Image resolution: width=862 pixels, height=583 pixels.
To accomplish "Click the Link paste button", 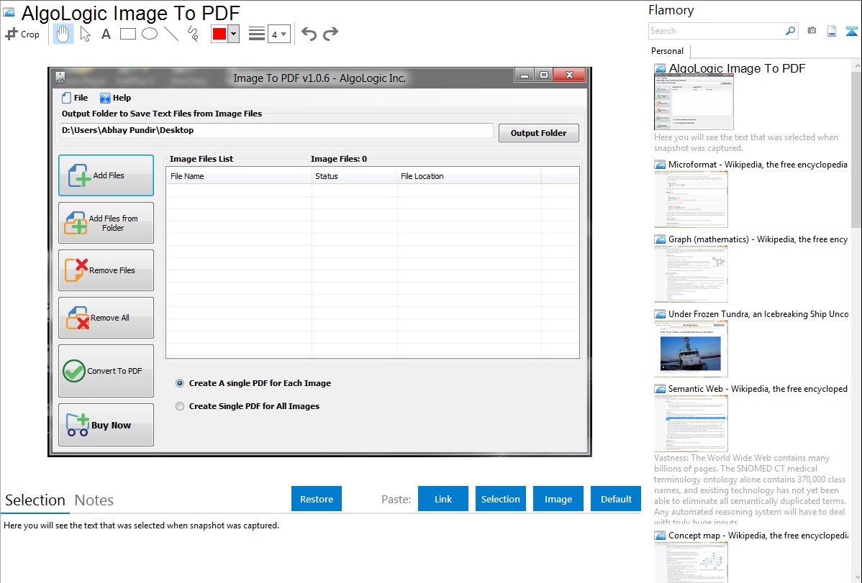I will pyautogui.click(x=443, y=499).
